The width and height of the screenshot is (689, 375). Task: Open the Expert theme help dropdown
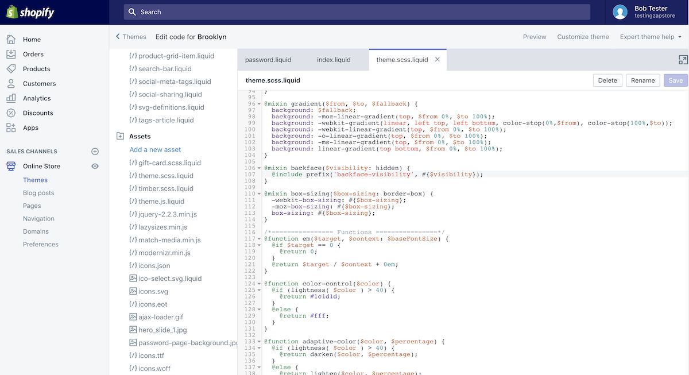(651, 37)
